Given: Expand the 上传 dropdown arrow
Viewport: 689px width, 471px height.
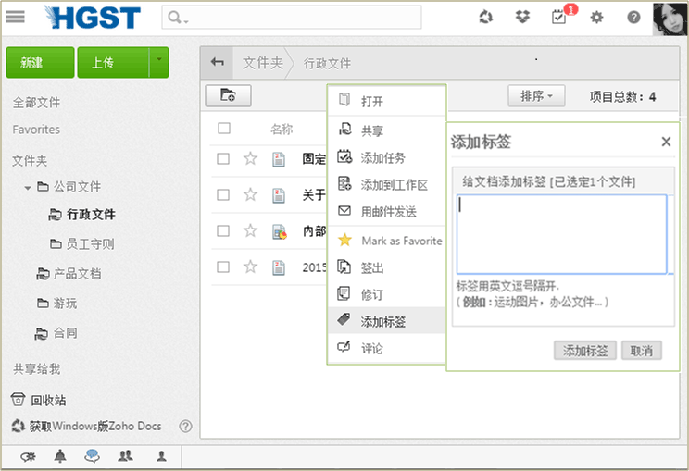Looking at the screenshot, I should (159, 62).
